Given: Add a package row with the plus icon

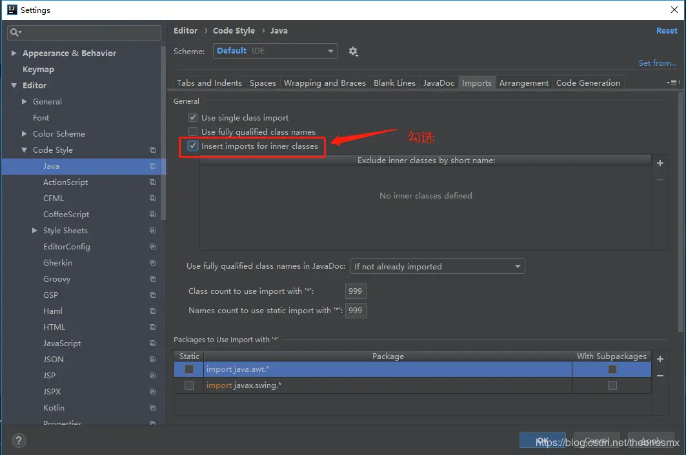Looking at the screenshot, I should click(x=660, y=359).
